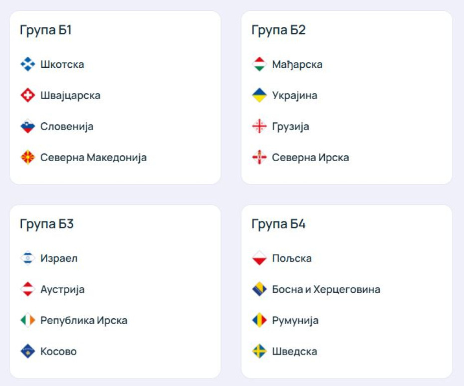Select the Група Б3 group title
Image resolution: width=464 pixels, height=386 pixels.
point(47,224)
